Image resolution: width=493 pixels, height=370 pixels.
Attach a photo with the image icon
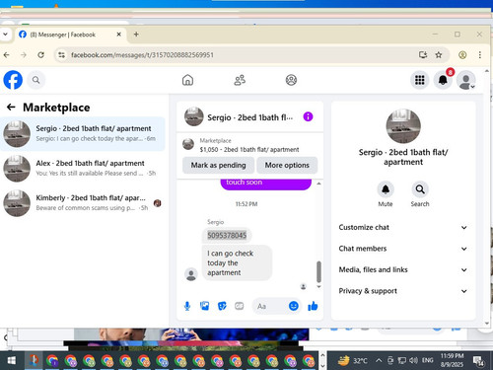point(204,306)
